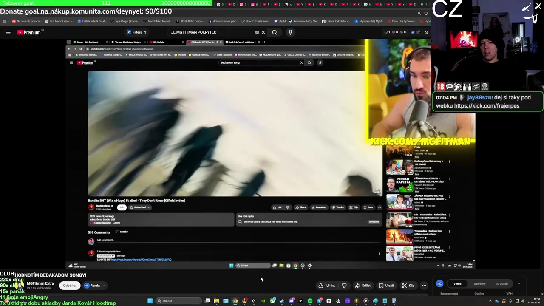
Task: Open the PRVNÍ BOXERSKÝ ZÁPAS video thumbnail
Action: click(399, 253)
